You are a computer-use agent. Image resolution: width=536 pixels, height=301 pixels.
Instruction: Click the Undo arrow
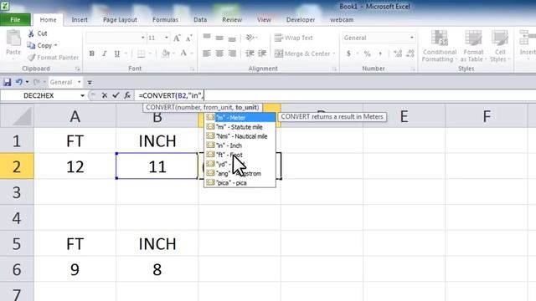coord(18,82)
